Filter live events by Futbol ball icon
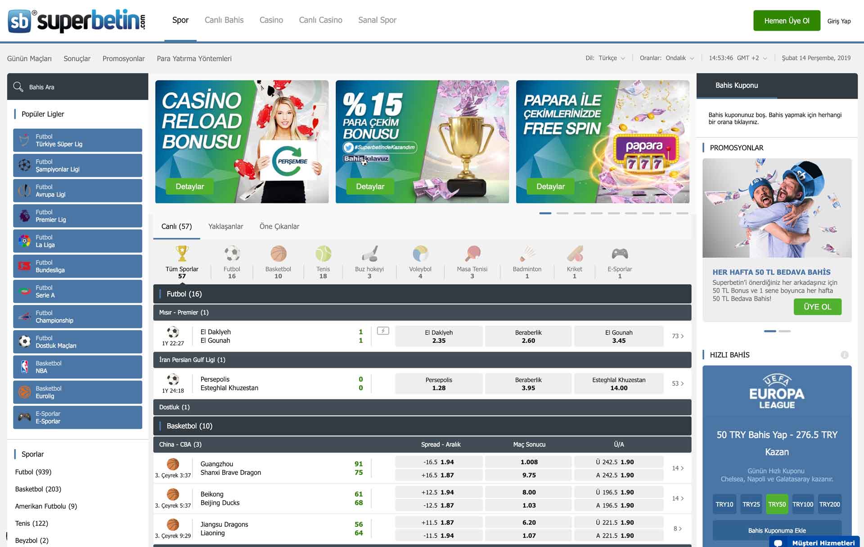The image size is (864, 547). (232, 254)
